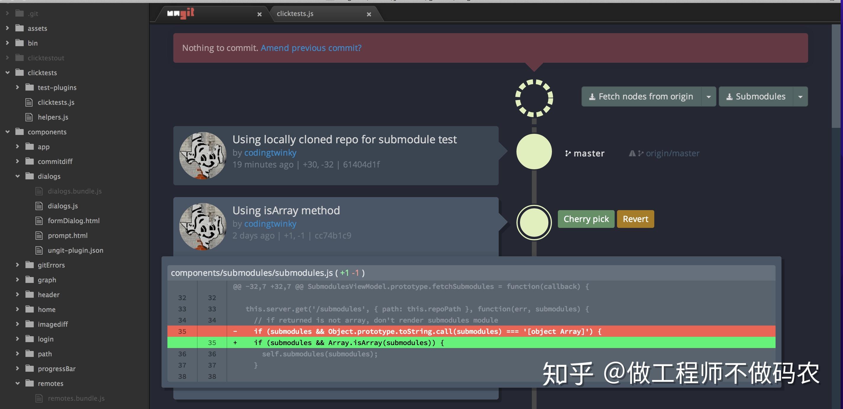The image size is (843, 409).
Task: Click the document icon beside ungit-plugin.json
Action: point(39,250)
